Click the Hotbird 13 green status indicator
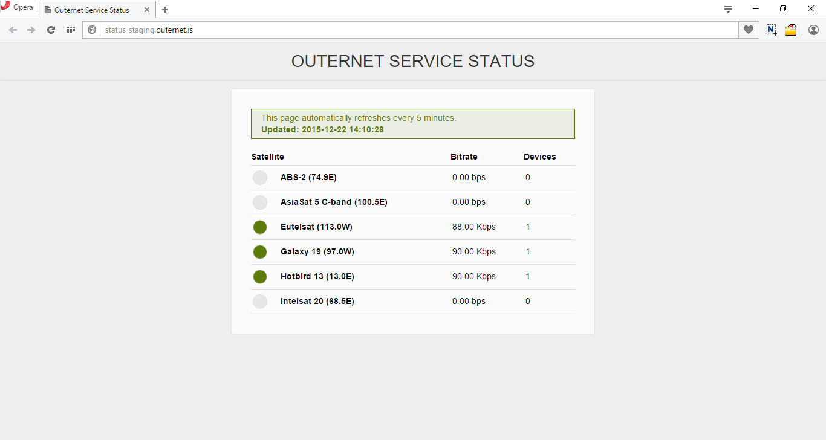This screenshot has height=440, width=826. (260, 277)
